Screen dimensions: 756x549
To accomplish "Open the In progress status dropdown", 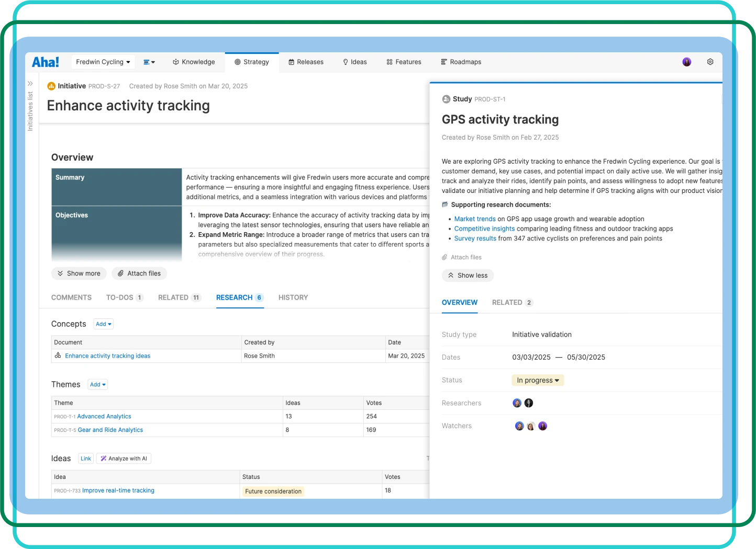I will tap(538, 380).
